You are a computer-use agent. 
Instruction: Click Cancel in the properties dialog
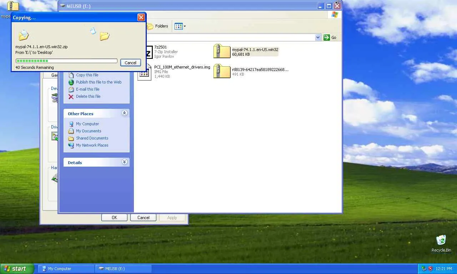143,218
